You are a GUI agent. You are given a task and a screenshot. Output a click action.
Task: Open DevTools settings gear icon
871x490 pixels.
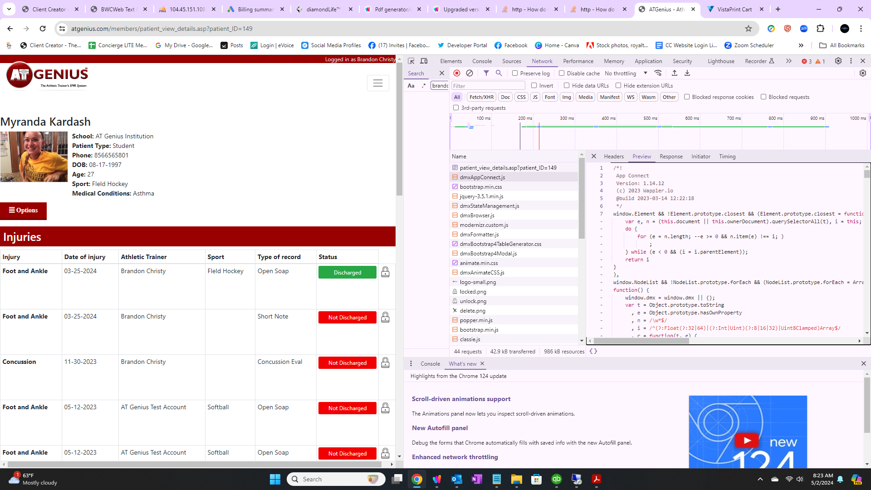pos(838,61)
